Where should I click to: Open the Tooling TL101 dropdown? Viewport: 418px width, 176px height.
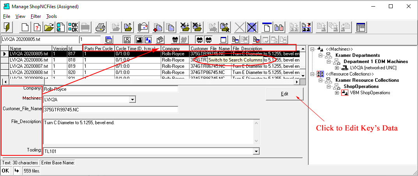coord(256,151)
